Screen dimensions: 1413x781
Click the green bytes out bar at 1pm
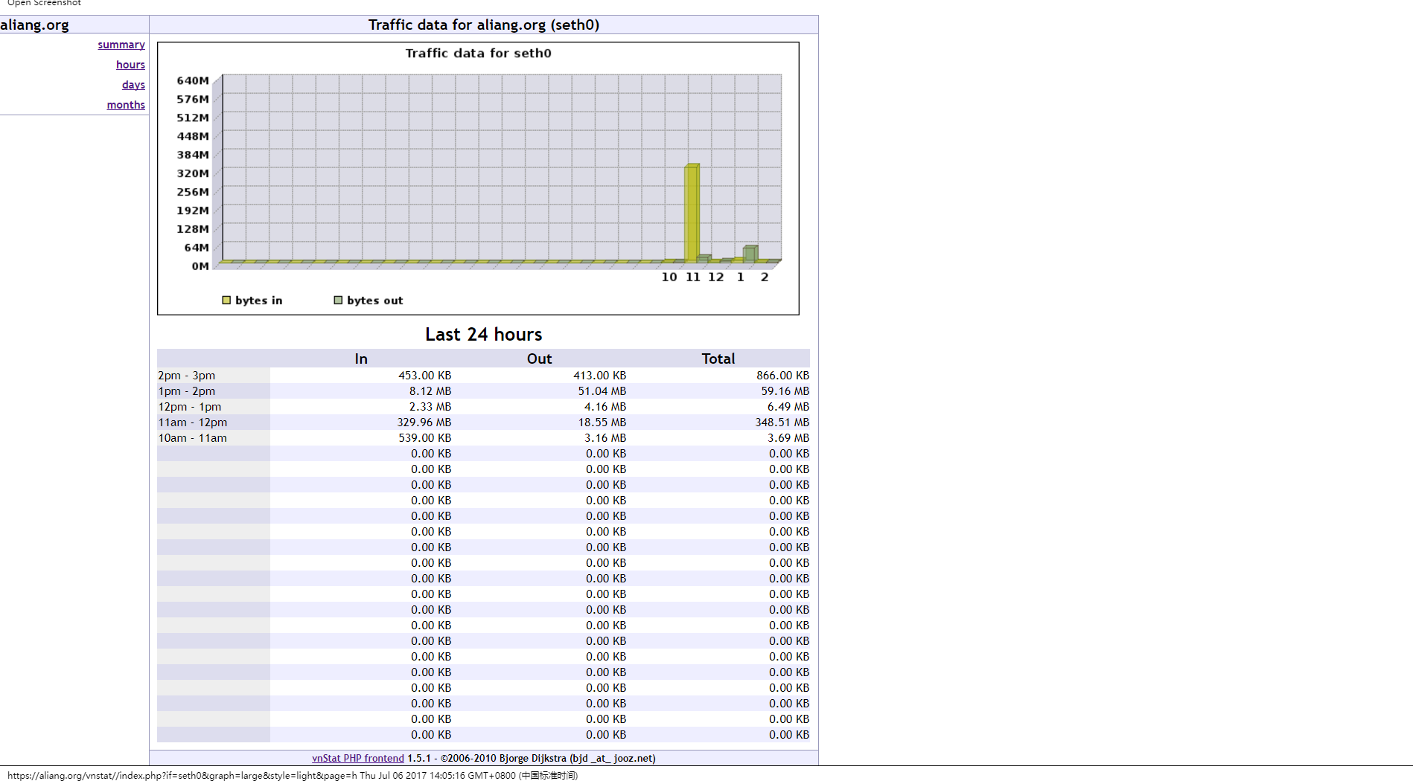[x=750, y=254]
